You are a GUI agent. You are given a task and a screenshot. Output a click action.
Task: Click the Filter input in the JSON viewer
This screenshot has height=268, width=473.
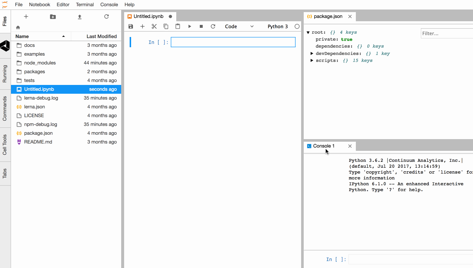[x=447, y=33]
